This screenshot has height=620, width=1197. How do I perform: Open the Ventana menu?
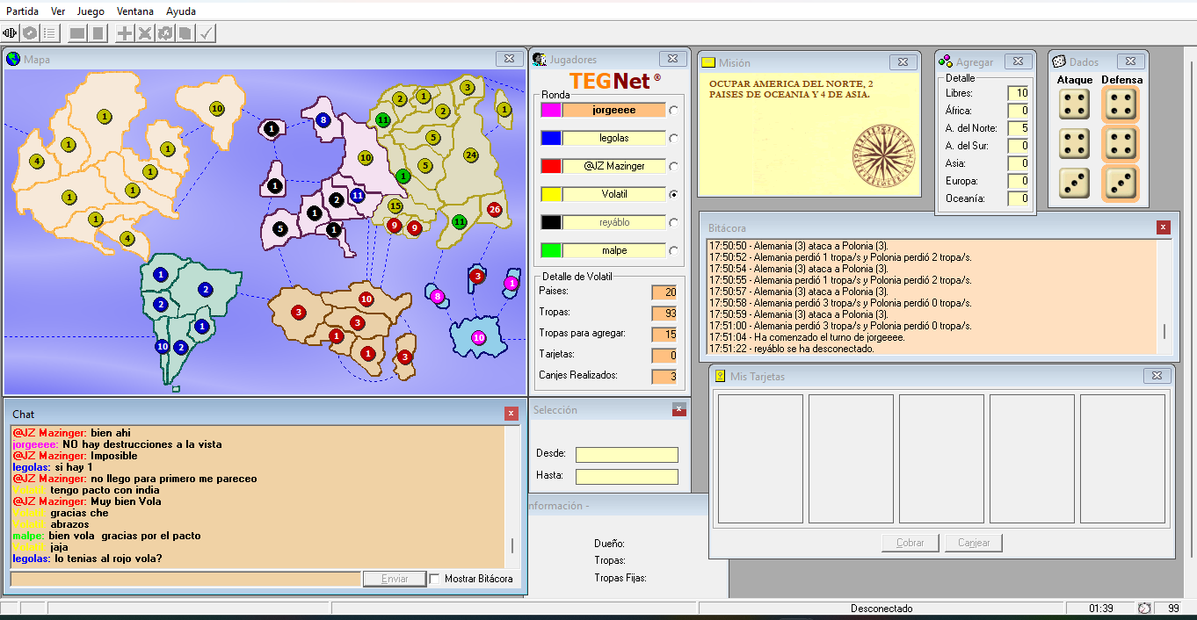coord(135,11)
